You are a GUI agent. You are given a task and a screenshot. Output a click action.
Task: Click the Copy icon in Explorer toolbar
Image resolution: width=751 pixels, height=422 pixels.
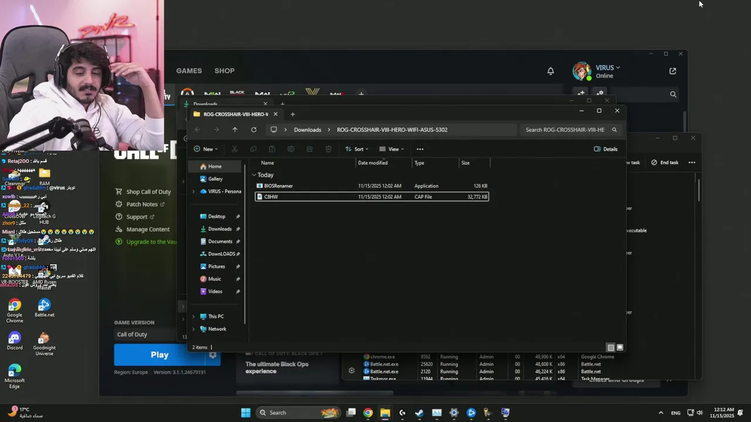coord(253,149)
